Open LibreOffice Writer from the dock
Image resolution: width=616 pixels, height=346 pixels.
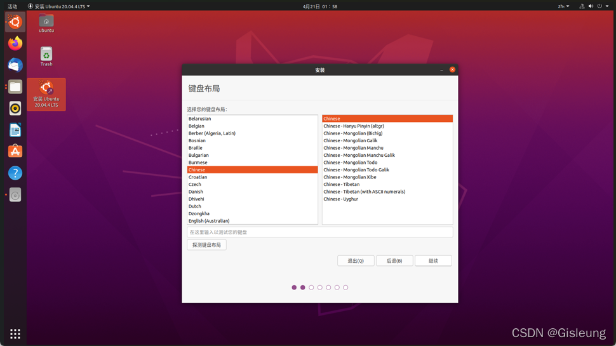[15, 130]
